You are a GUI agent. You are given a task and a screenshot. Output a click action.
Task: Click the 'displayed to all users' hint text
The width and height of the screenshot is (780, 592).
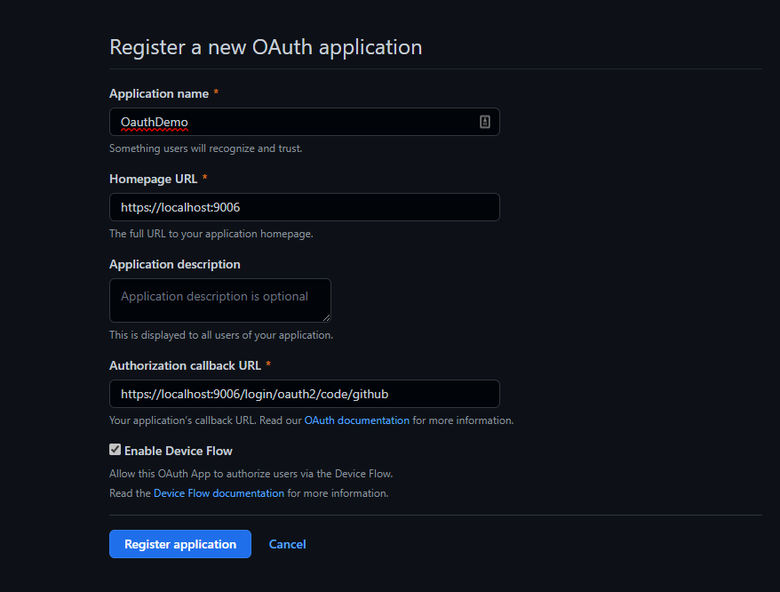click(221, 336)
